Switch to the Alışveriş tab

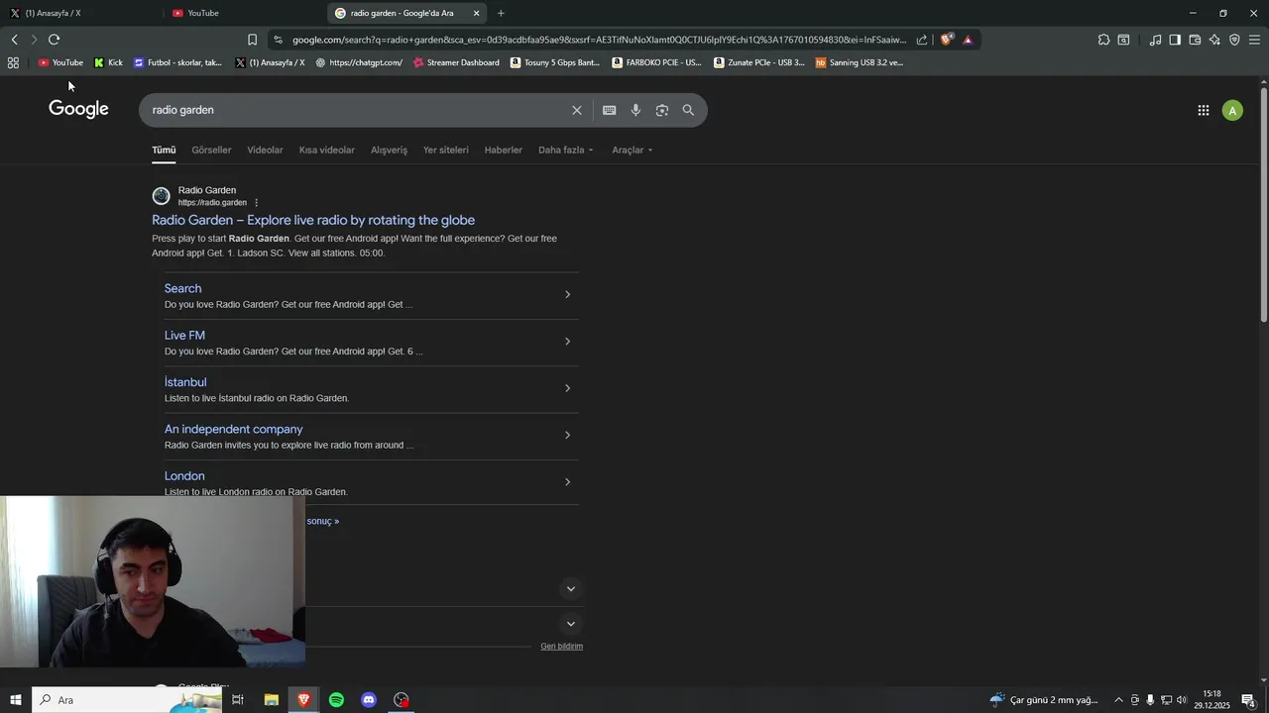(389, 151)
